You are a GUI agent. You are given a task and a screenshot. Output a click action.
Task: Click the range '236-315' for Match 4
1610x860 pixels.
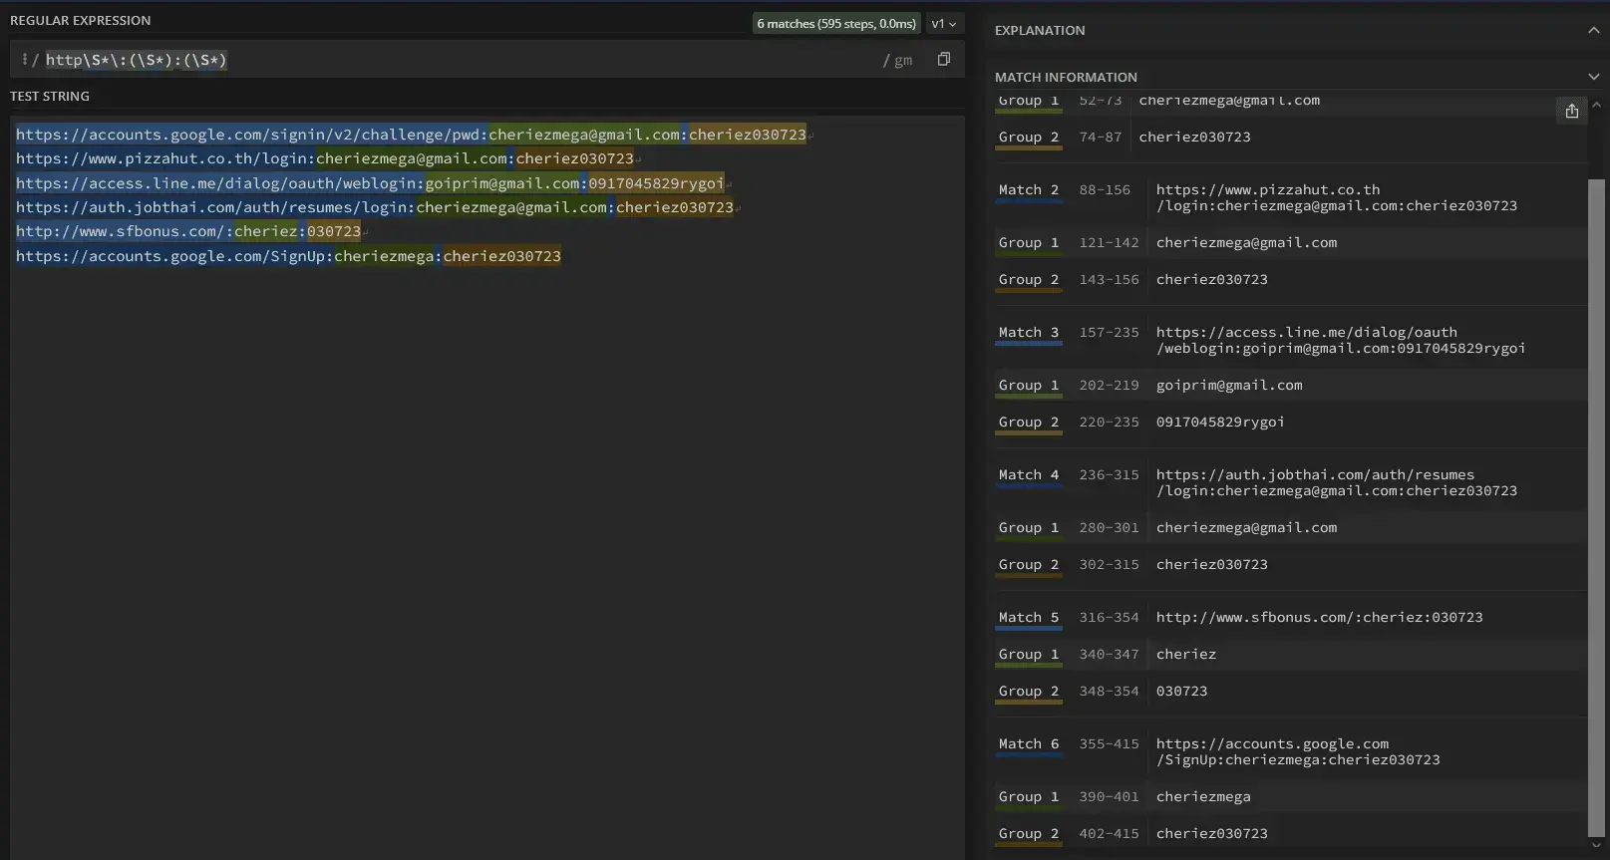(x=1109, y=474)
